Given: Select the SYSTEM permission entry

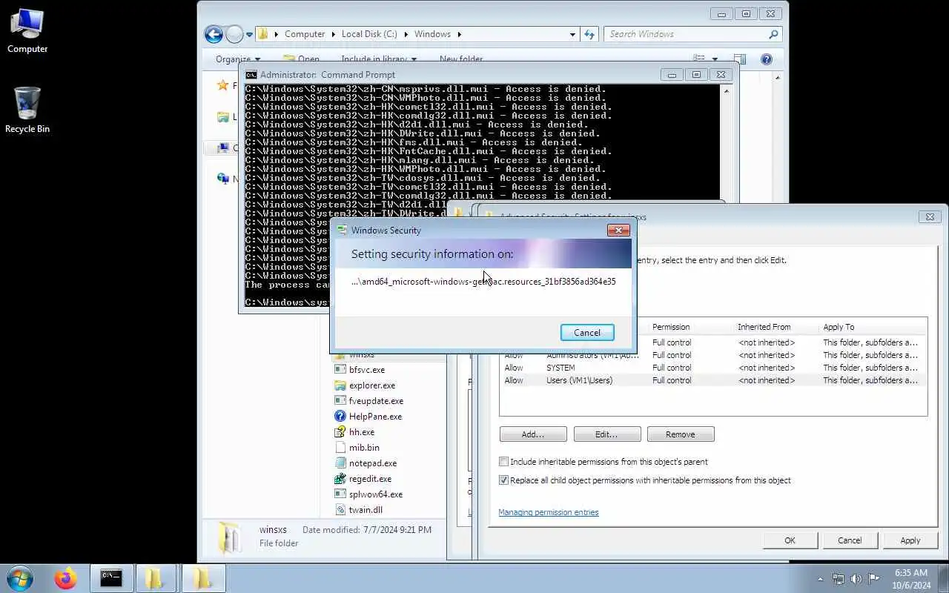Looking at the screenshot, I should click(x=713, y=368).
